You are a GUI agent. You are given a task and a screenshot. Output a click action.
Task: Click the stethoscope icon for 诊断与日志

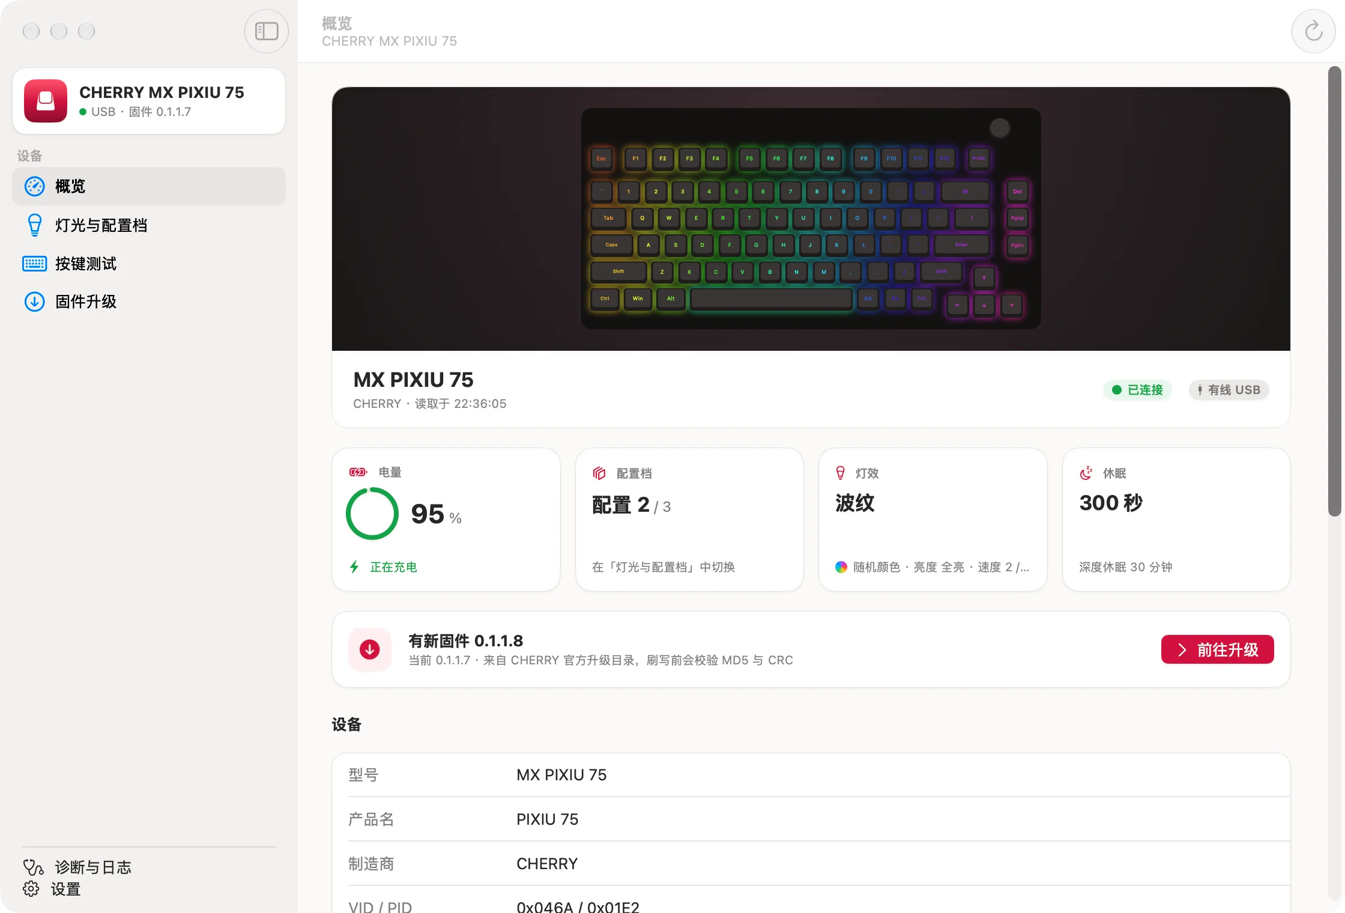point(33,867)
